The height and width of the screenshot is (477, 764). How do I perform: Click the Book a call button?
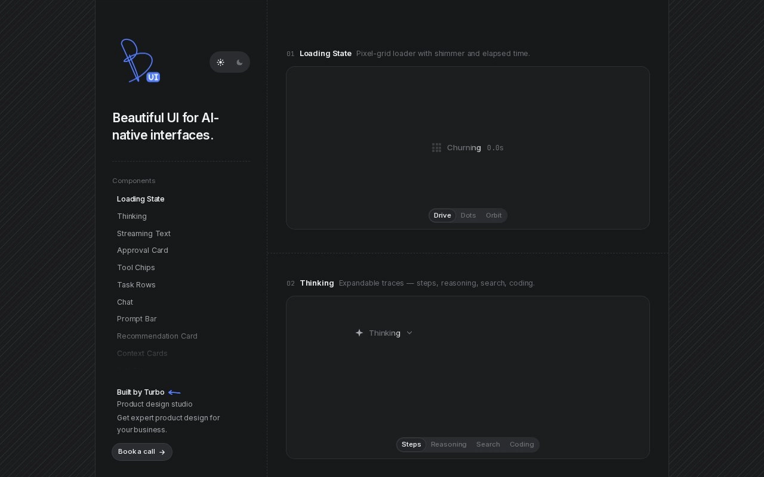[x=142, y=452]
